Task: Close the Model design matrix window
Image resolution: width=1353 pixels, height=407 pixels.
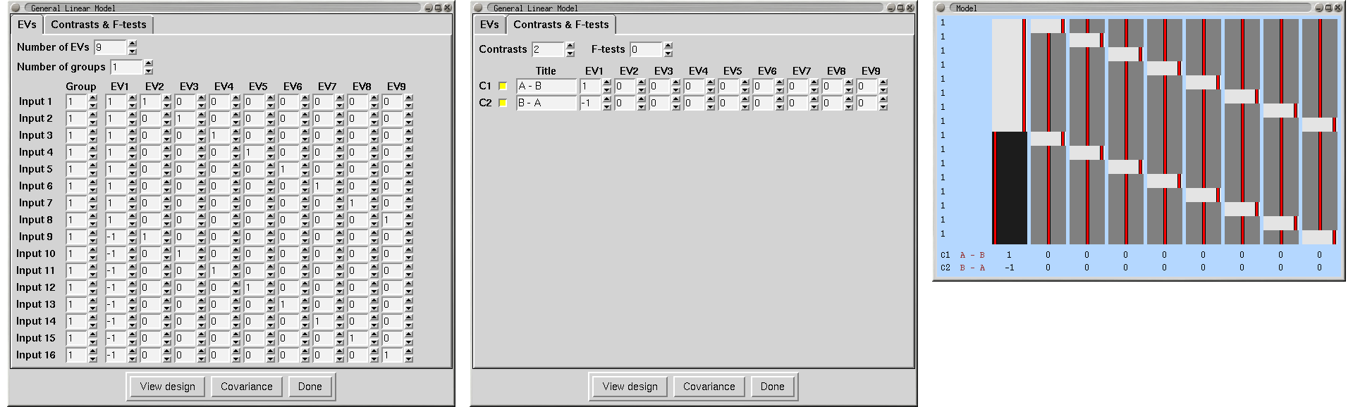Action: [x=1337, y=8]
